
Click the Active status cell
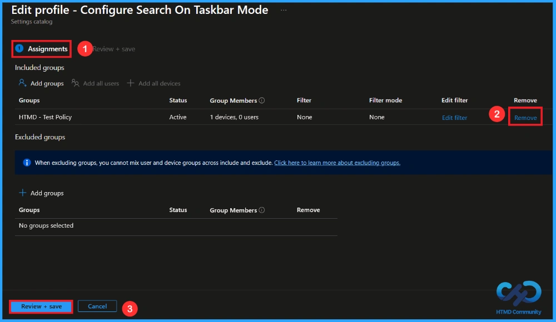tap(178, 117)
